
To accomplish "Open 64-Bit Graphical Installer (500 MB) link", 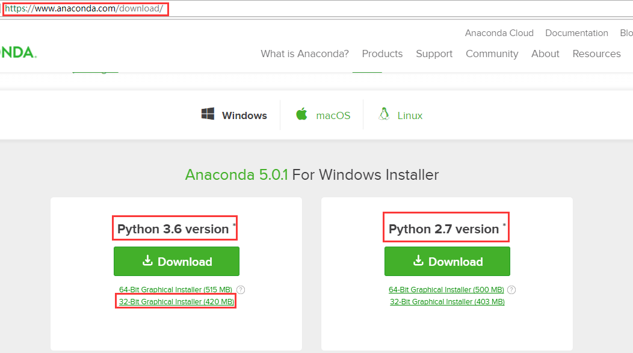I will [x=446, y=290].
